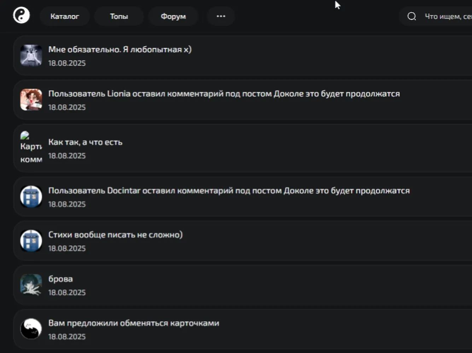Click broken image avatar beside 'Как так'
Viewport: 472px width, 353px height.
31,148
